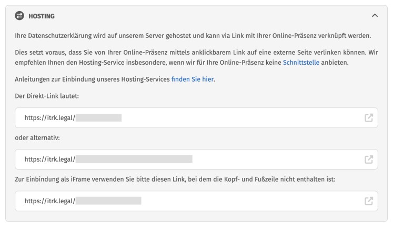393x228 pixels.
Task: Click the 'Anleitungen zur Einbindung' text
Action: click(92, 80)
